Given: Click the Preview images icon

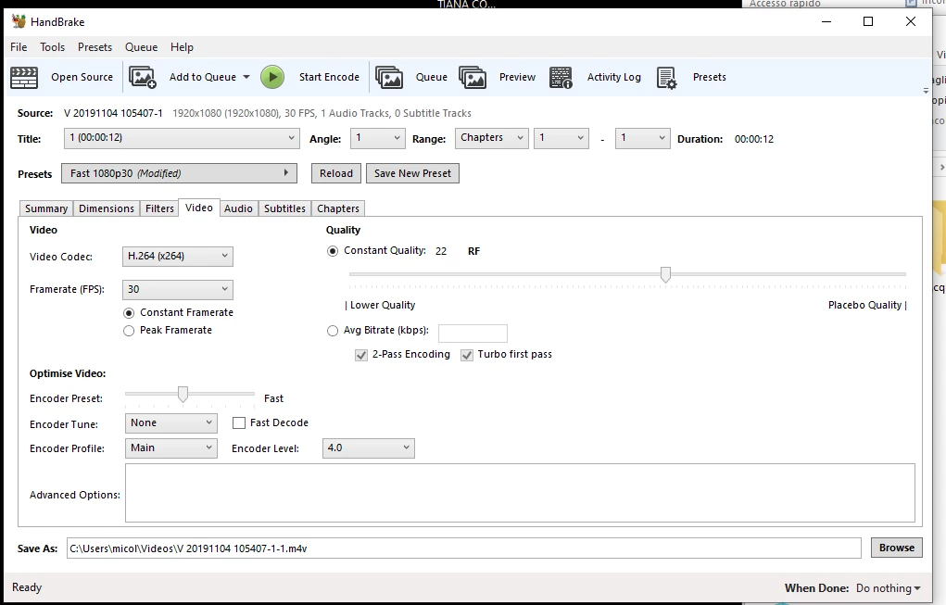Looking at the screenshot, I should pos(473,77).
